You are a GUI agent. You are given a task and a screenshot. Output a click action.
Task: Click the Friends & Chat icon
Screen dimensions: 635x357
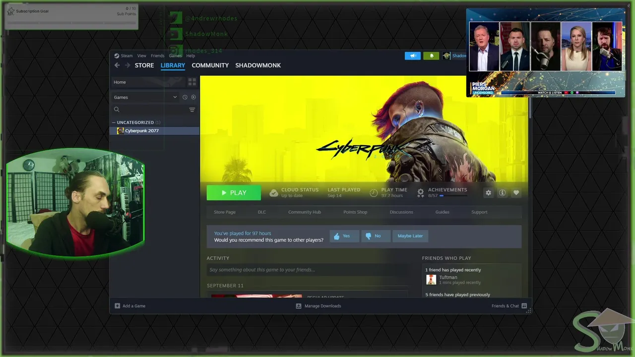tap(524, 306)
